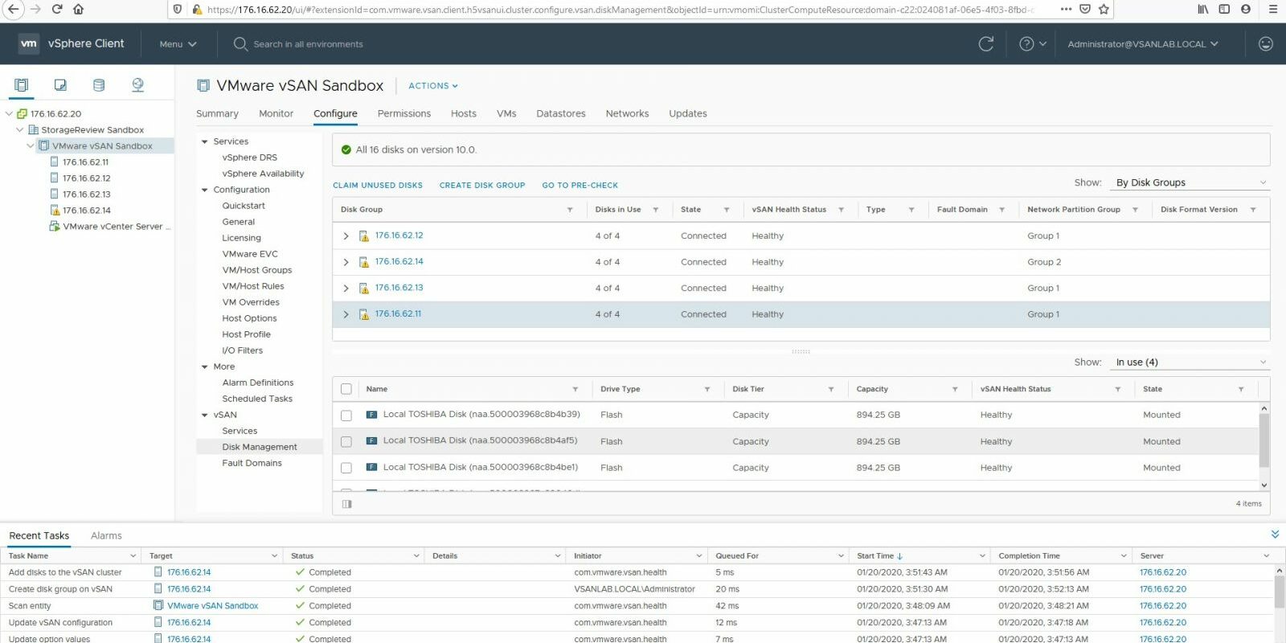This screenshot has width=1286, height=643.
Task: Collapse Recent Tasks panel with double chevron
Action: point(1275,534)
